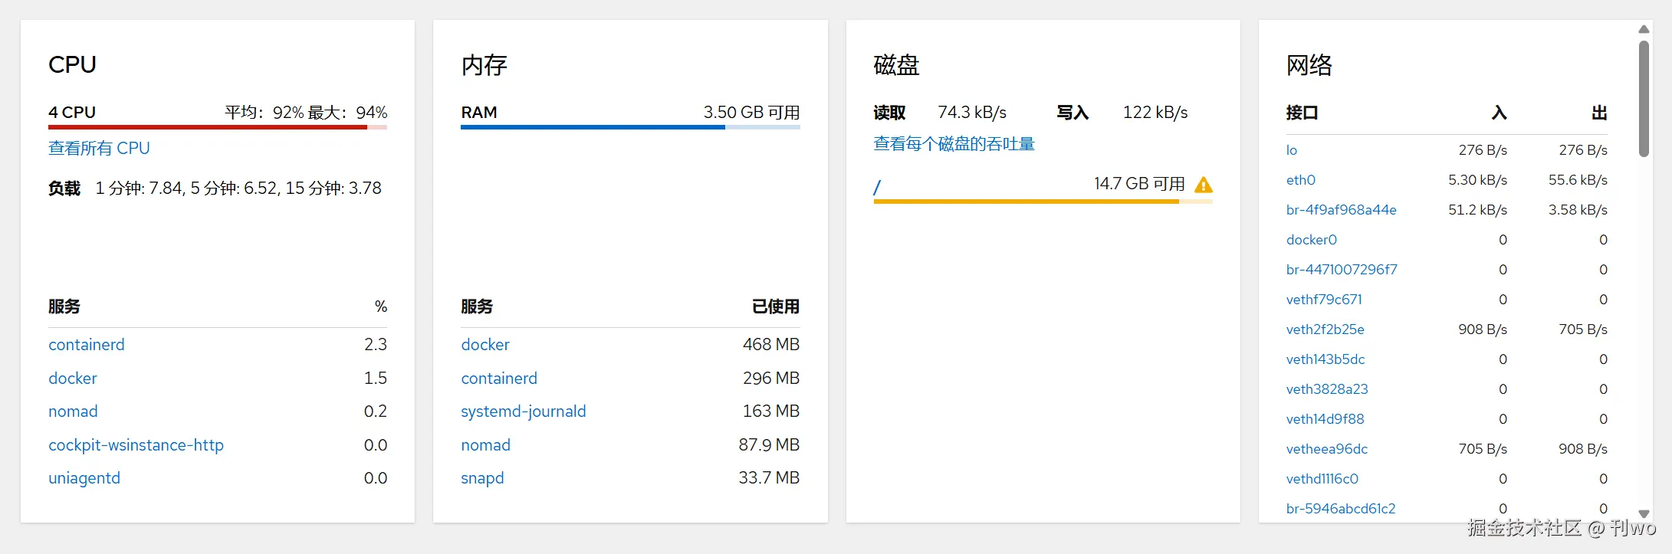Image resolution: width=1672 pixels, height=554 pixels.
Task: Open 查看每个磁盘的吞吐量 disk throughput link
Action: [x=954, y=144]
